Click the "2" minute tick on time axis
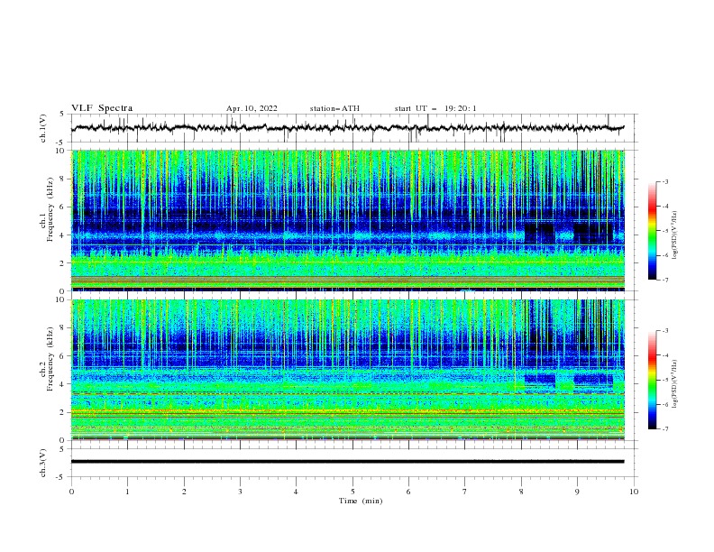 [184, 492]
